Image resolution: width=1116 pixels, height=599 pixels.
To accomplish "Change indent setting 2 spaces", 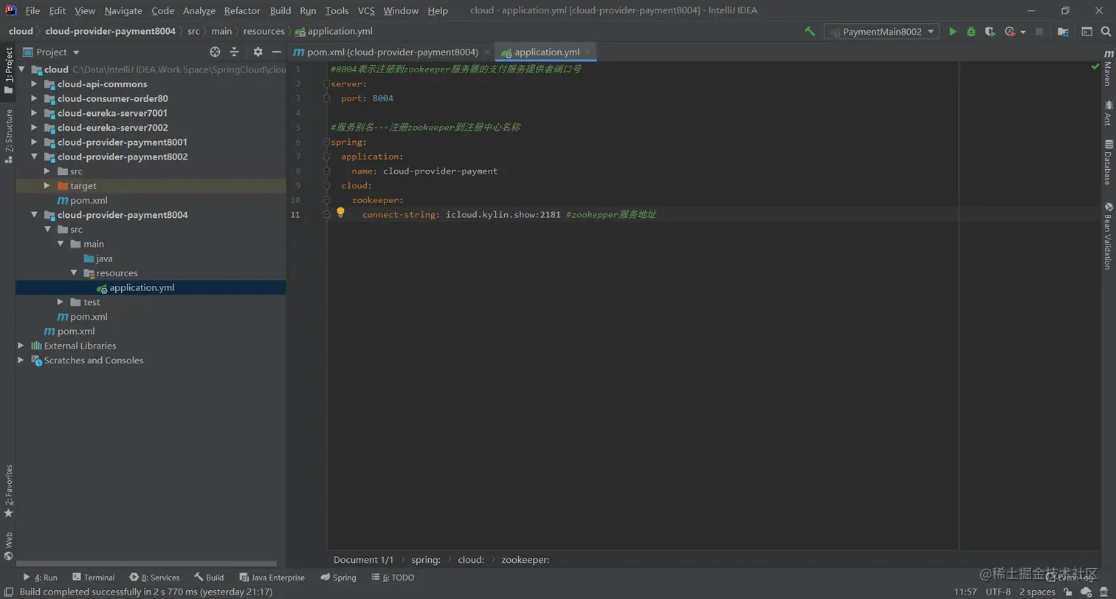I will pos(1037,592).
